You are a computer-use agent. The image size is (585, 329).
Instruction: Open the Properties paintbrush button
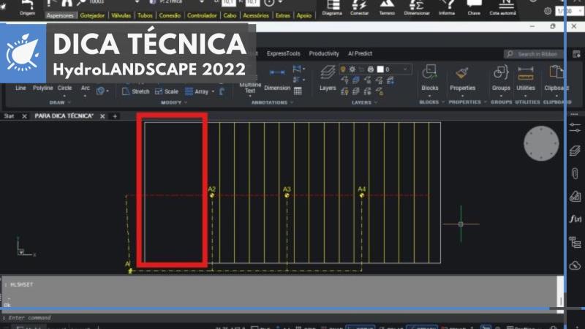(x=463, y=77)
